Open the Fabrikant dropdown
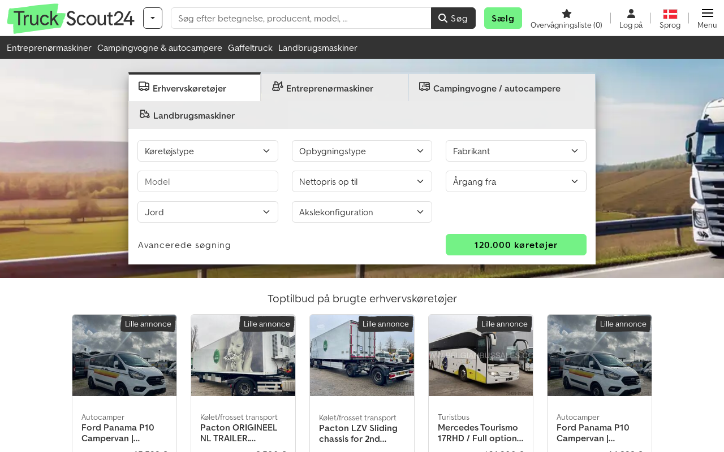The height and width of the screenshot is (452, 724). pos(516,151)
